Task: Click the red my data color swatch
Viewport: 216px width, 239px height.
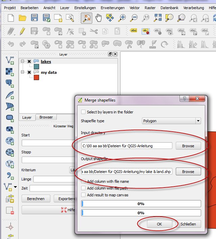Action: [x=36, y=78]
